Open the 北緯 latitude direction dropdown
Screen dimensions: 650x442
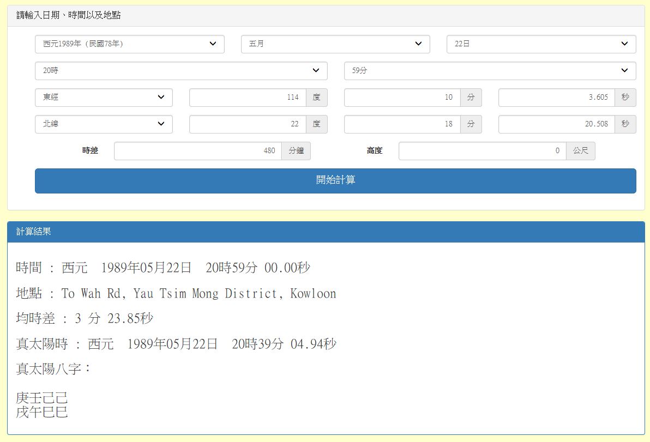tap(104, 124)
